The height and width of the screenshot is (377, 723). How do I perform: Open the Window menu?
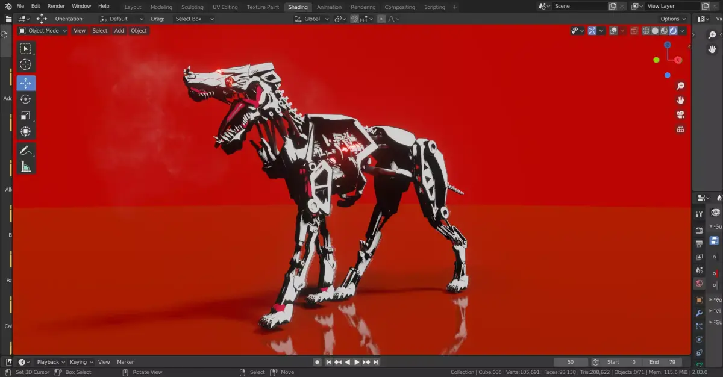81,6
